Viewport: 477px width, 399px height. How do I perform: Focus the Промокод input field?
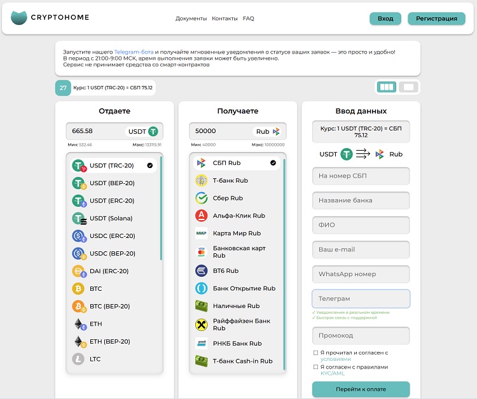coord(361,336)
